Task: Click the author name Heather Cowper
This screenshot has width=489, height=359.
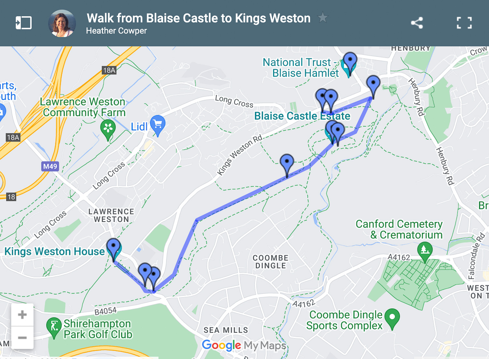Action: click(x=116, y=31)
